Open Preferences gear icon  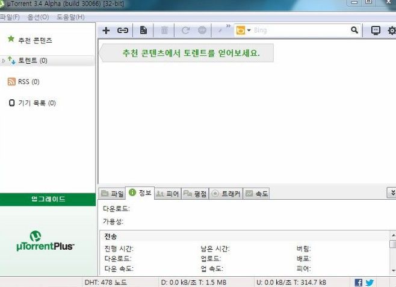pos(392,31)
